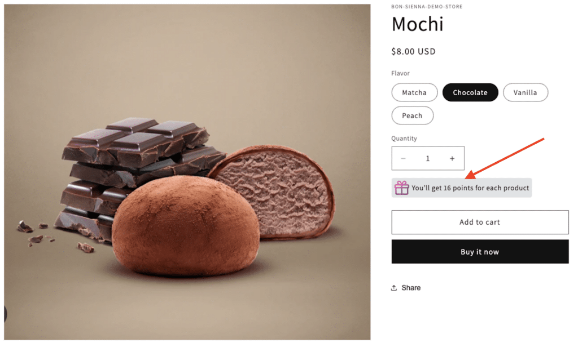Click the chocolate mochi product image
This screenshot has width=578, height=343.
tap(187, 172)
